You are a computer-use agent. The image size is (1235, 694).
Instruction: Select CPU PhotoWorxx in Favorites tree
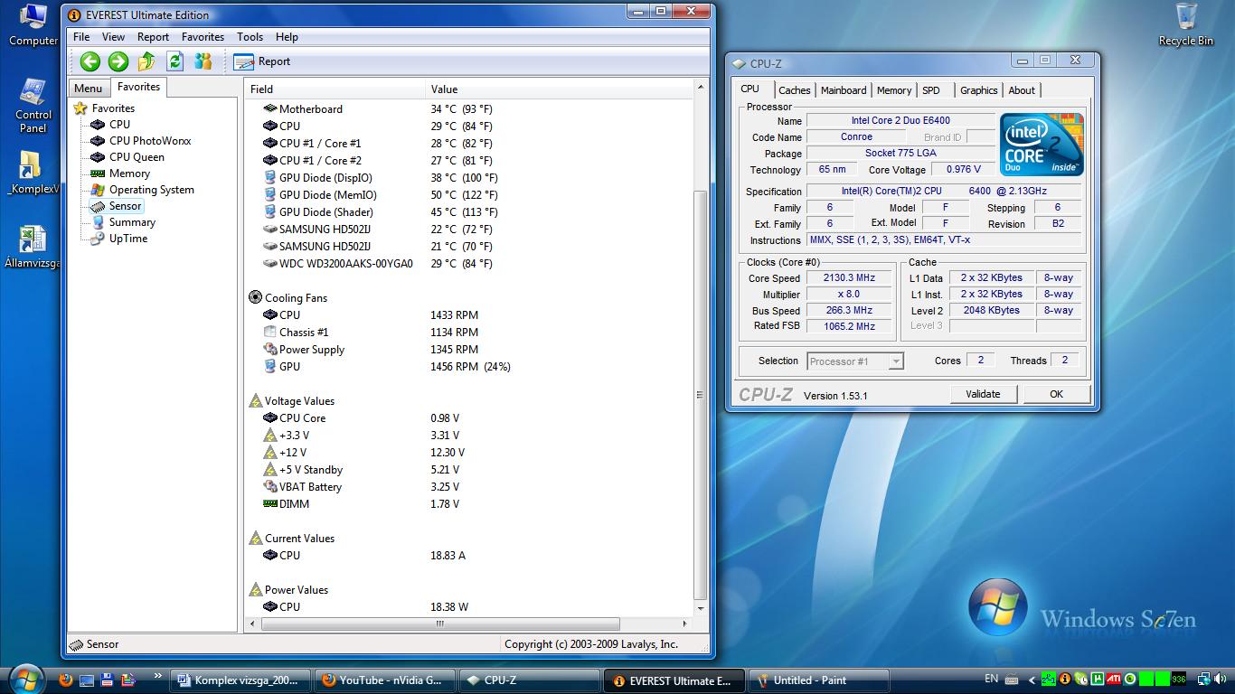[x=141, y=141]
